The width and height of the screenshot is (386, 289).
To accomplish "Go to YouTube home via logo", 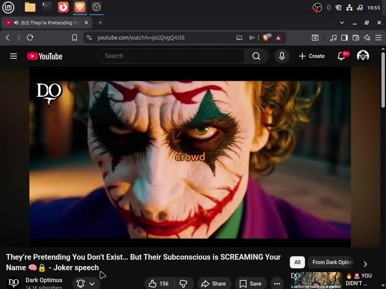I will (x=45, y=56).
